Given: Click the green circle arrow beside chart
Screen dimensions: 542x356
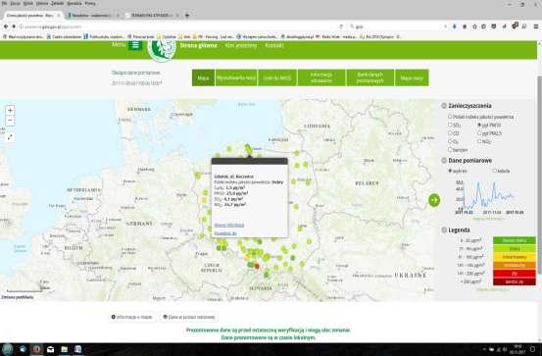Looking at the screenshot, I should pyautogui.click(x=434, y=200).
